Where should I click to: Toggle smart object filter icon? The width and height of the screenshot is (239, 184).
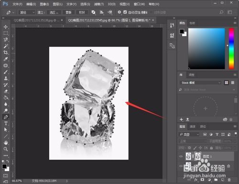[x=229, y=134]
